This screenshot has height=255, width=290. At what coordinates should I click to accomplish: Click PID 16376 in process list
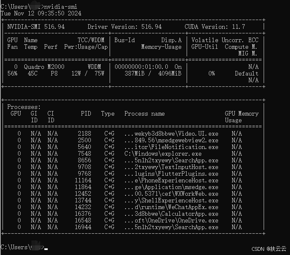tap(83, 214)
